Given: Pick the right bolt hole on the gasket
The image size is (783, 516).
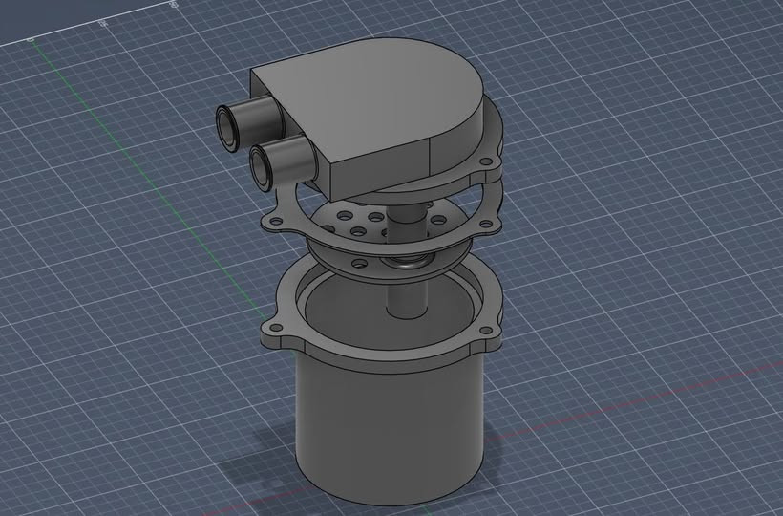Looking at the screenshot, I should click(486, 224).
